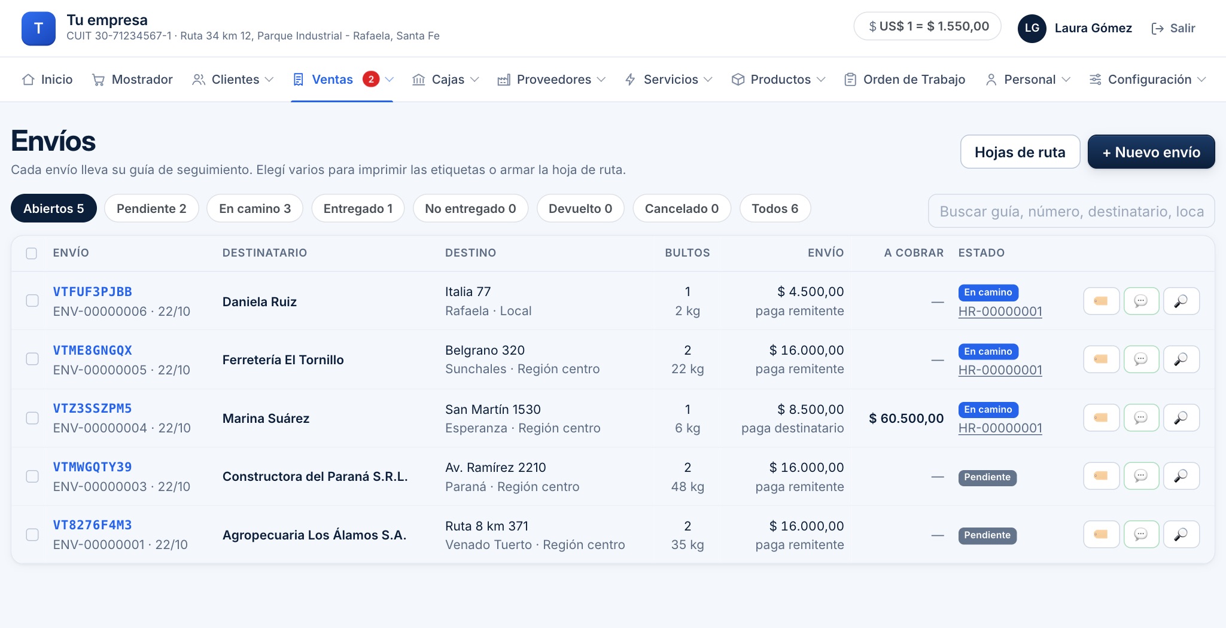Click magnifier icon for Marina Suárez shipment
The width and height of the screenshot is (1226, 628).
(x=1181, y=417)
